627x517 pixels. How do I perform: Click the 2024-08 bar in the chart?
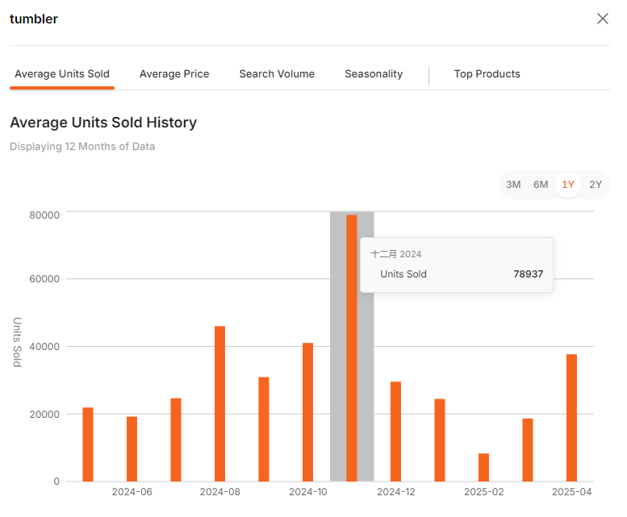coord(219,403)
